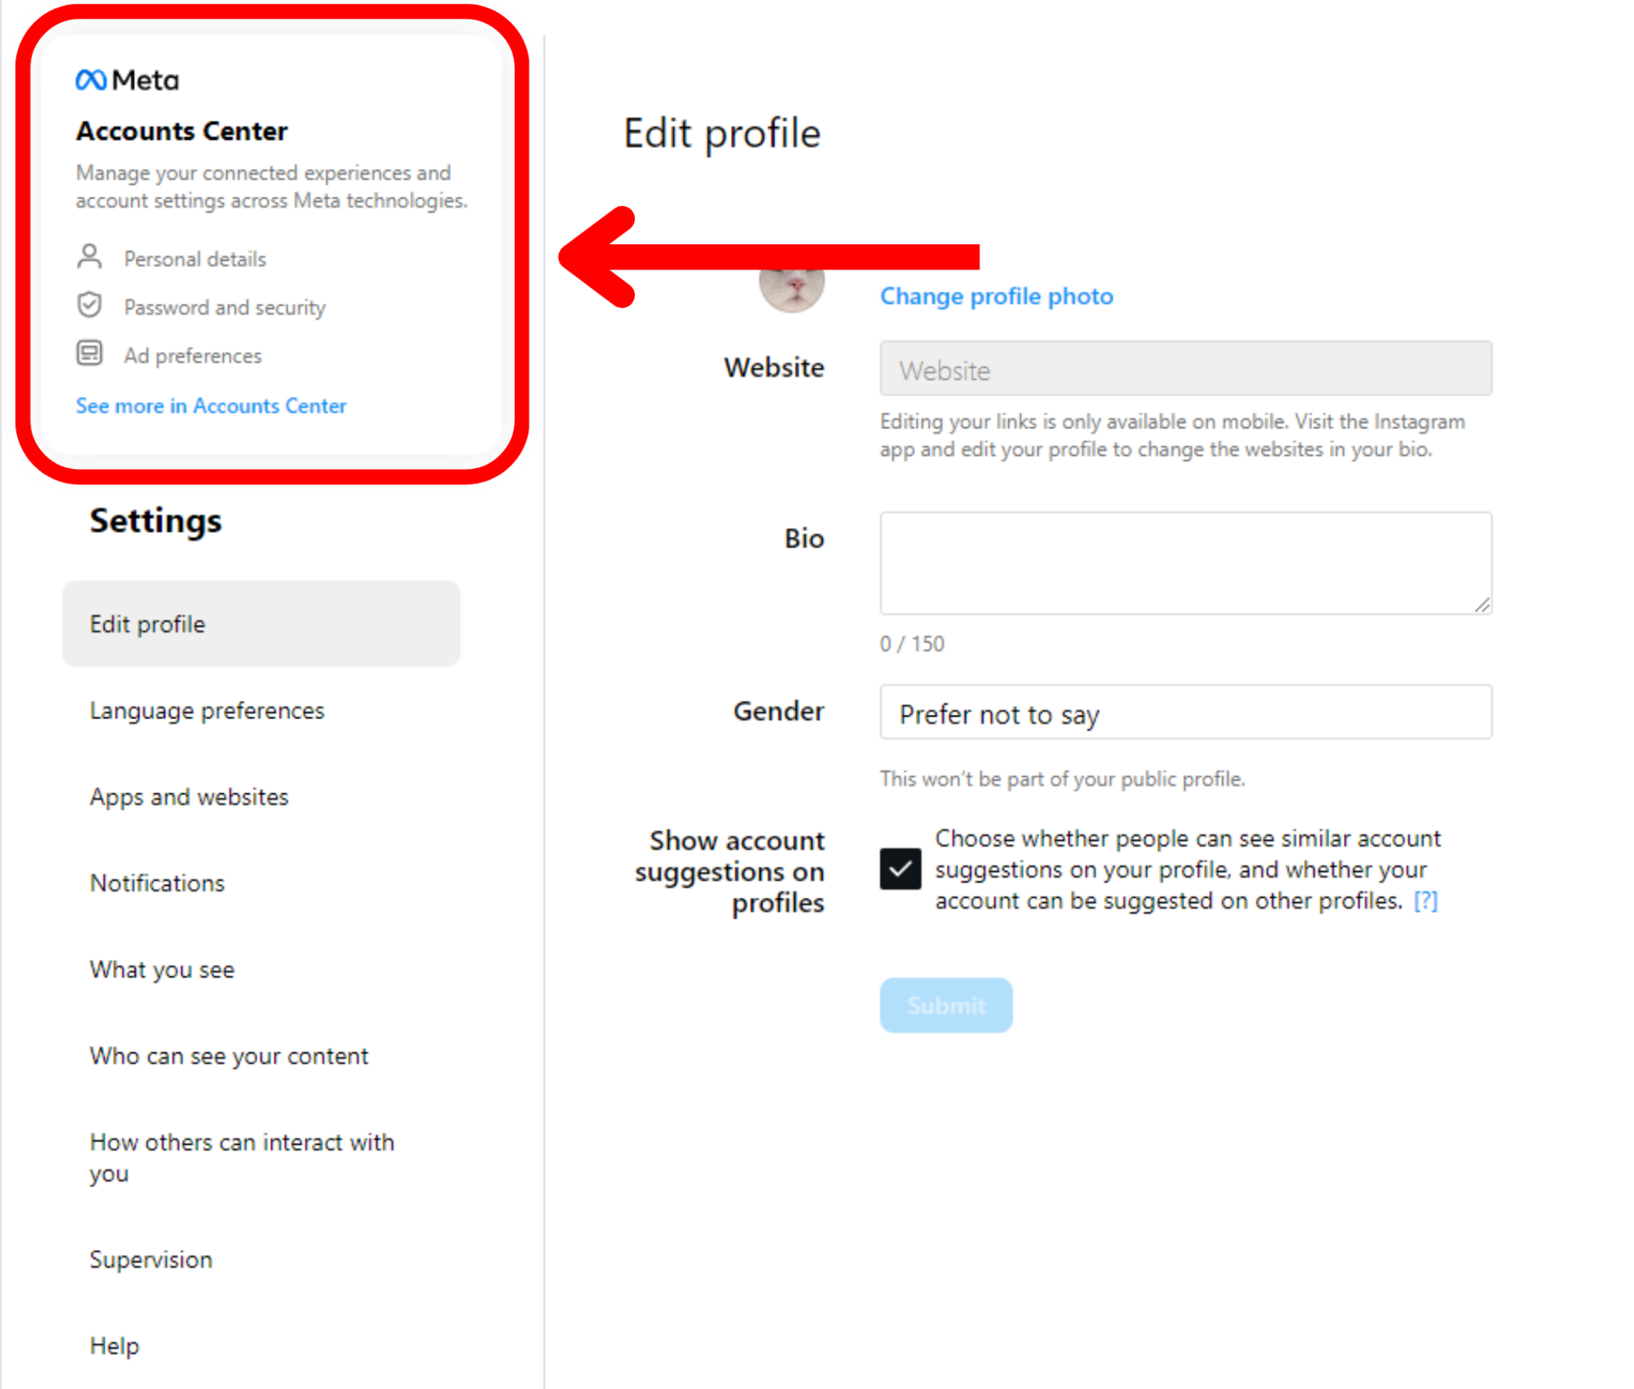Click the question mark help link
The height and width of the screenshot is (1389, 1634).
click(x=1425, y=900)
